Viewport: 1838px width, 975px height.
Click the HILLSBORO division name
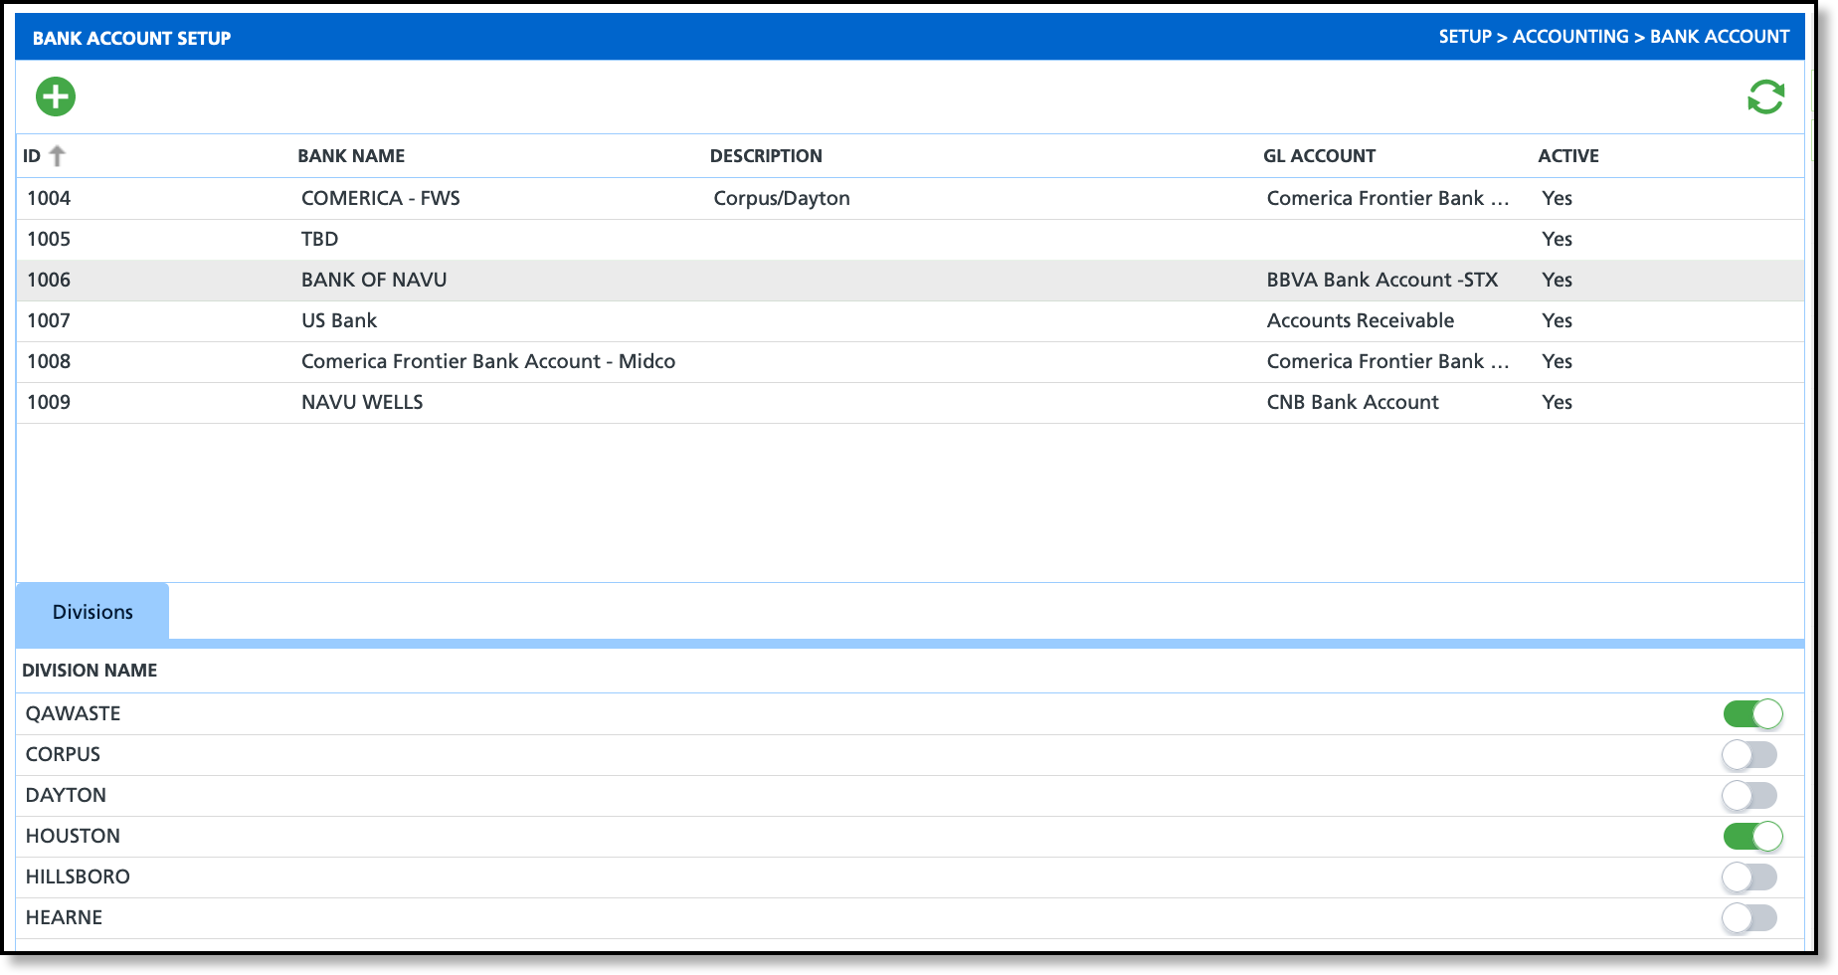[x=78, y=877]
